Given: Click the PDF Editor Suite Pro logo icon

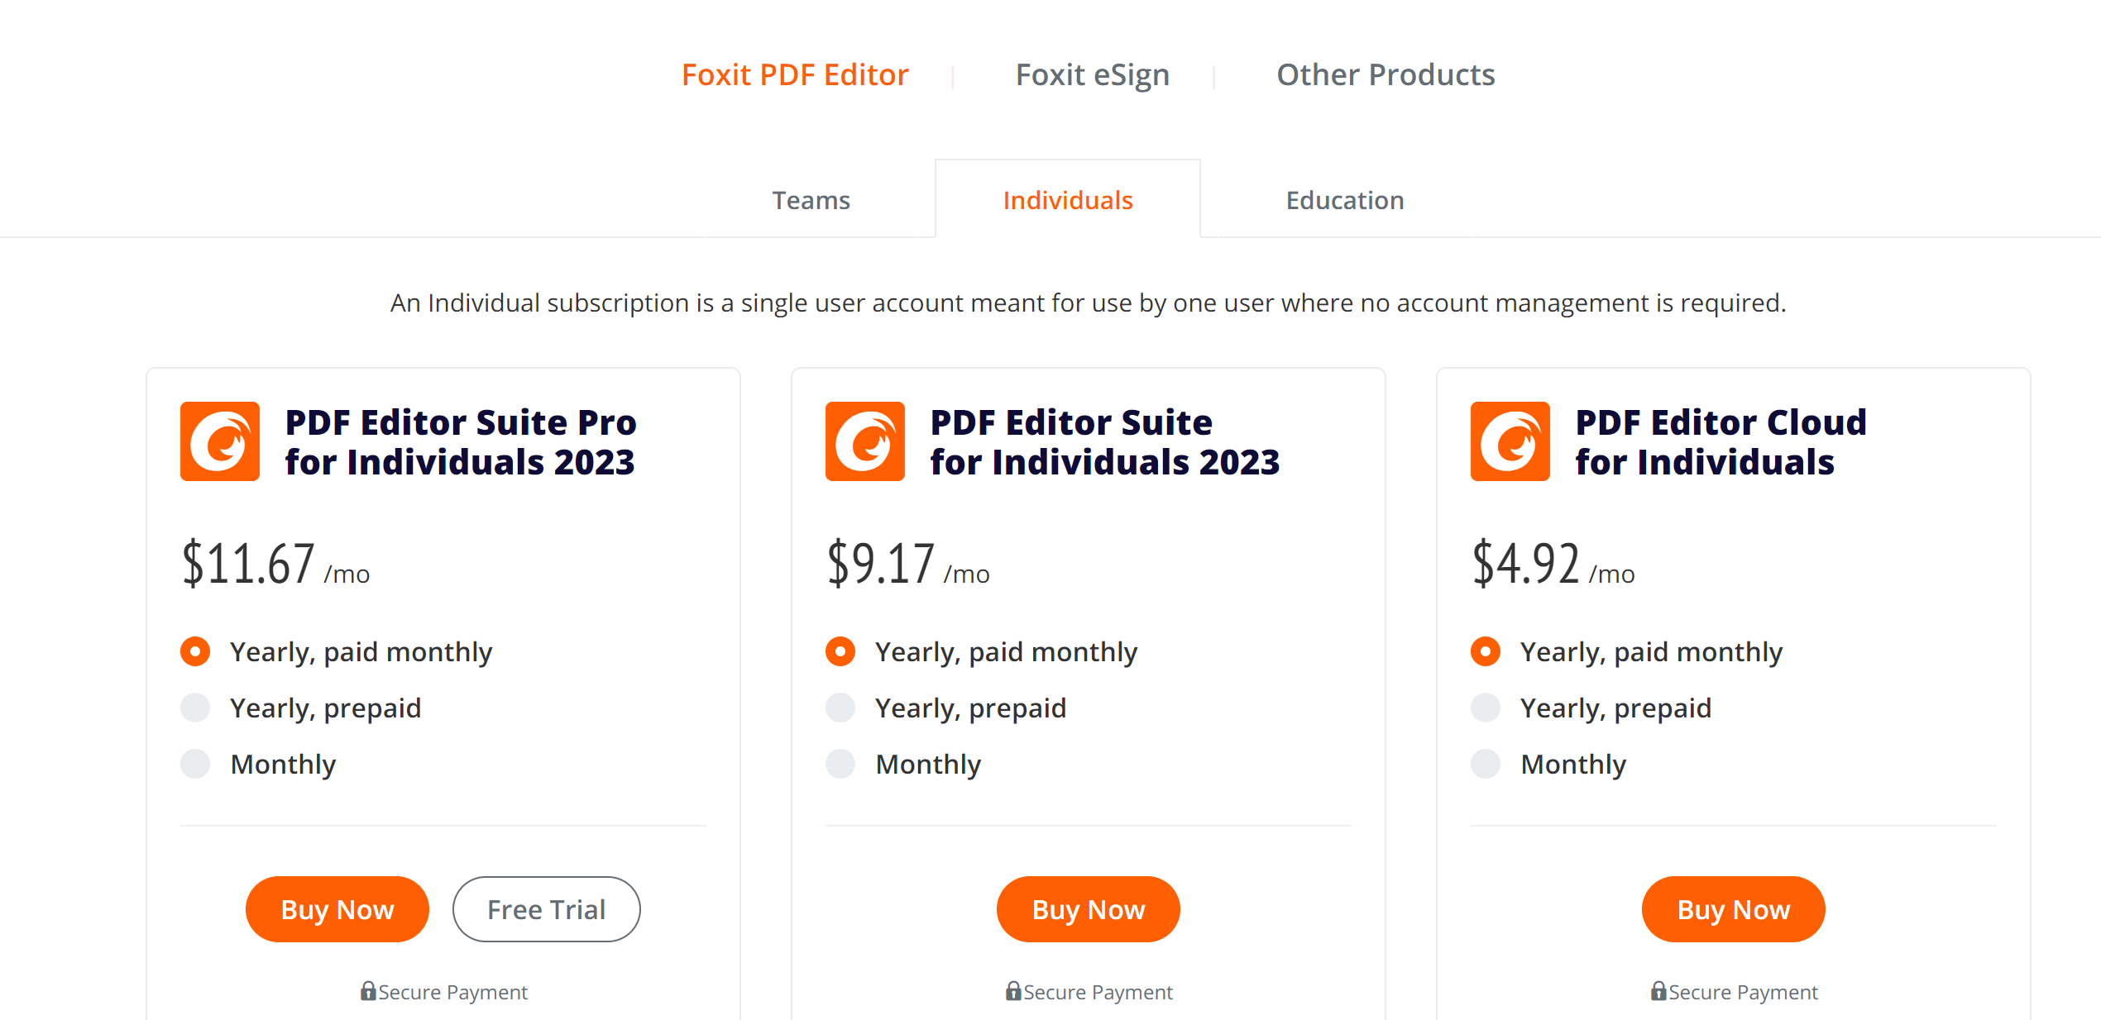Looking at the screenshot, I should coord(218,441).
